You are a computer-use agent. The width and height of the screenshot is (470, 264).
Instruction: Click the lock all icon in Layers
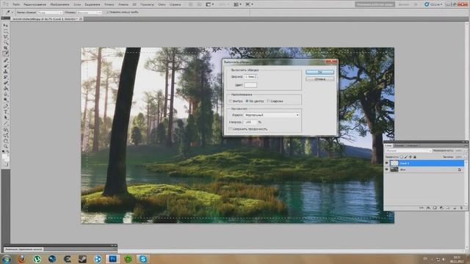[415, 157]
